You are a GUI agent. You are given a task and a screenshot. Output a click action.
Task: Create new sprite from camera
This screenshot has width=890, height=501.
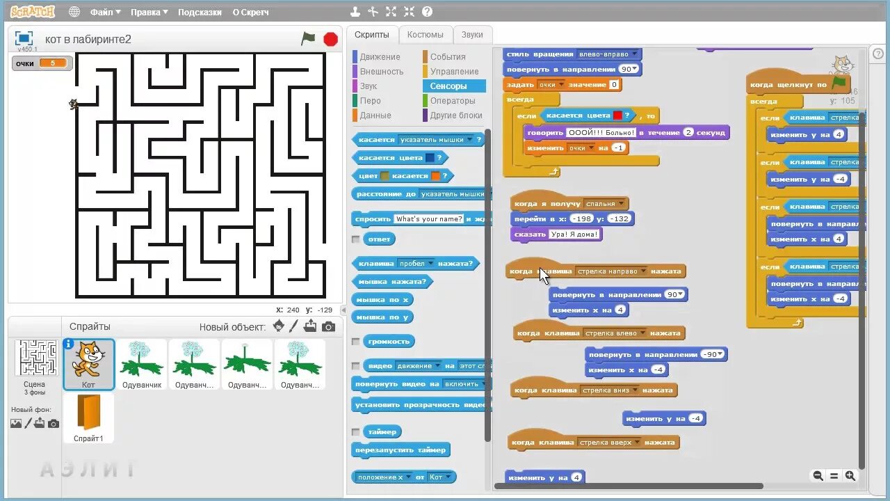pos(328,326)
